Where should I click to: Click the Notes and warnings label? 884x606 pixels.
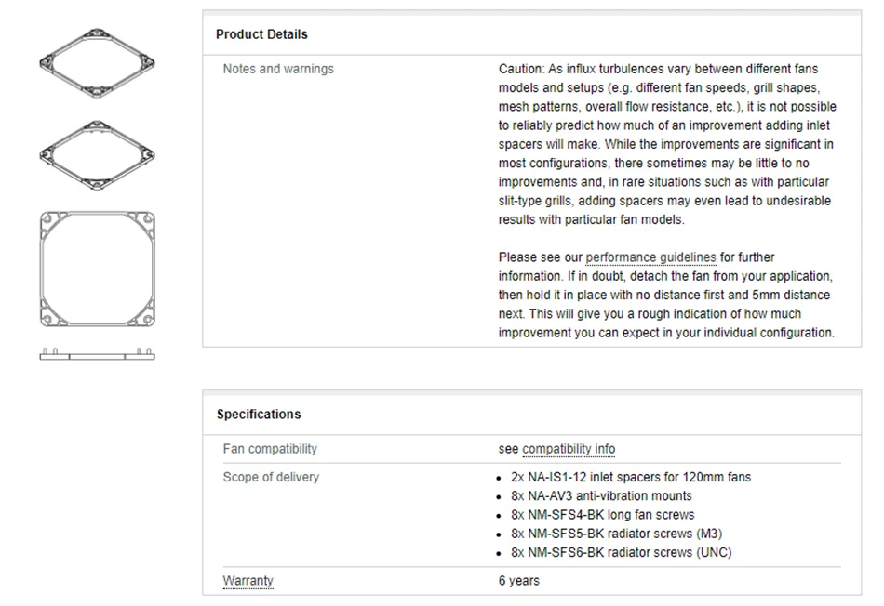[278, 69]
